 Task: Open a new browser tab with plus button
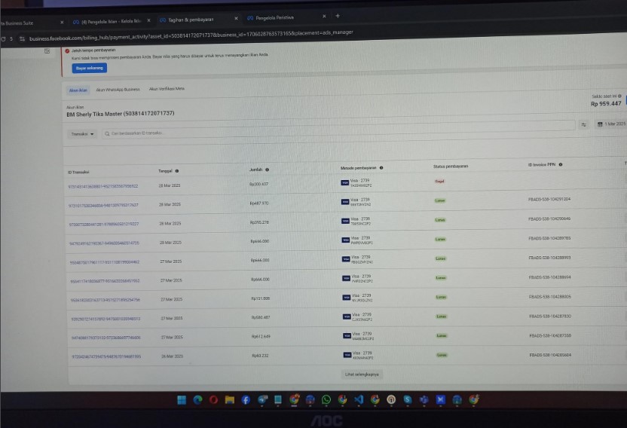point(337,16)
